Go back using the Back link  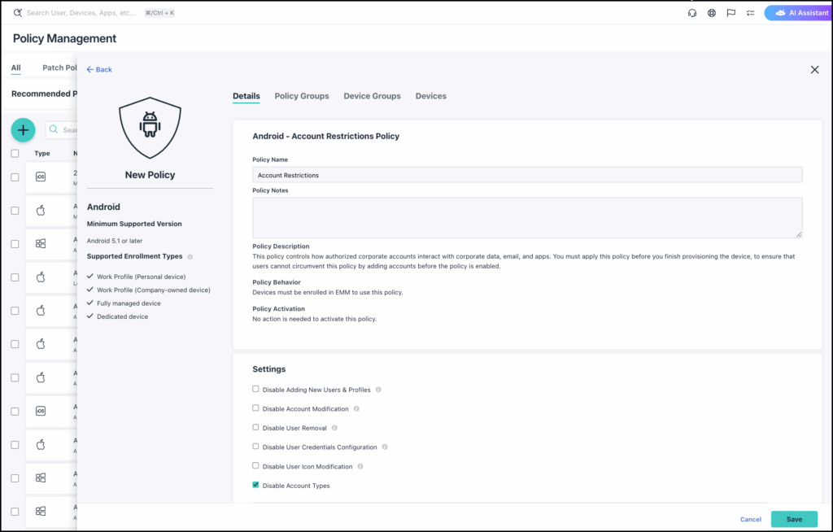point(99,70)
